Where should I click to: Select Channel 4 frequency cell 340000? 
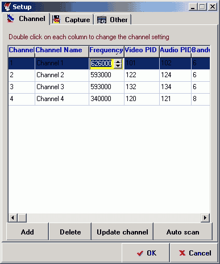coord(106,99)
